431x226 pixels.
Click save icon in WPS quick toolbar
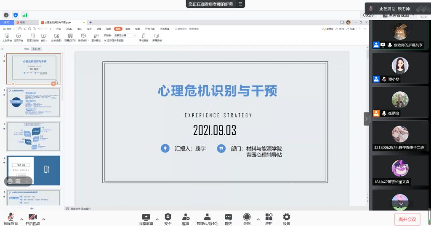20,29
